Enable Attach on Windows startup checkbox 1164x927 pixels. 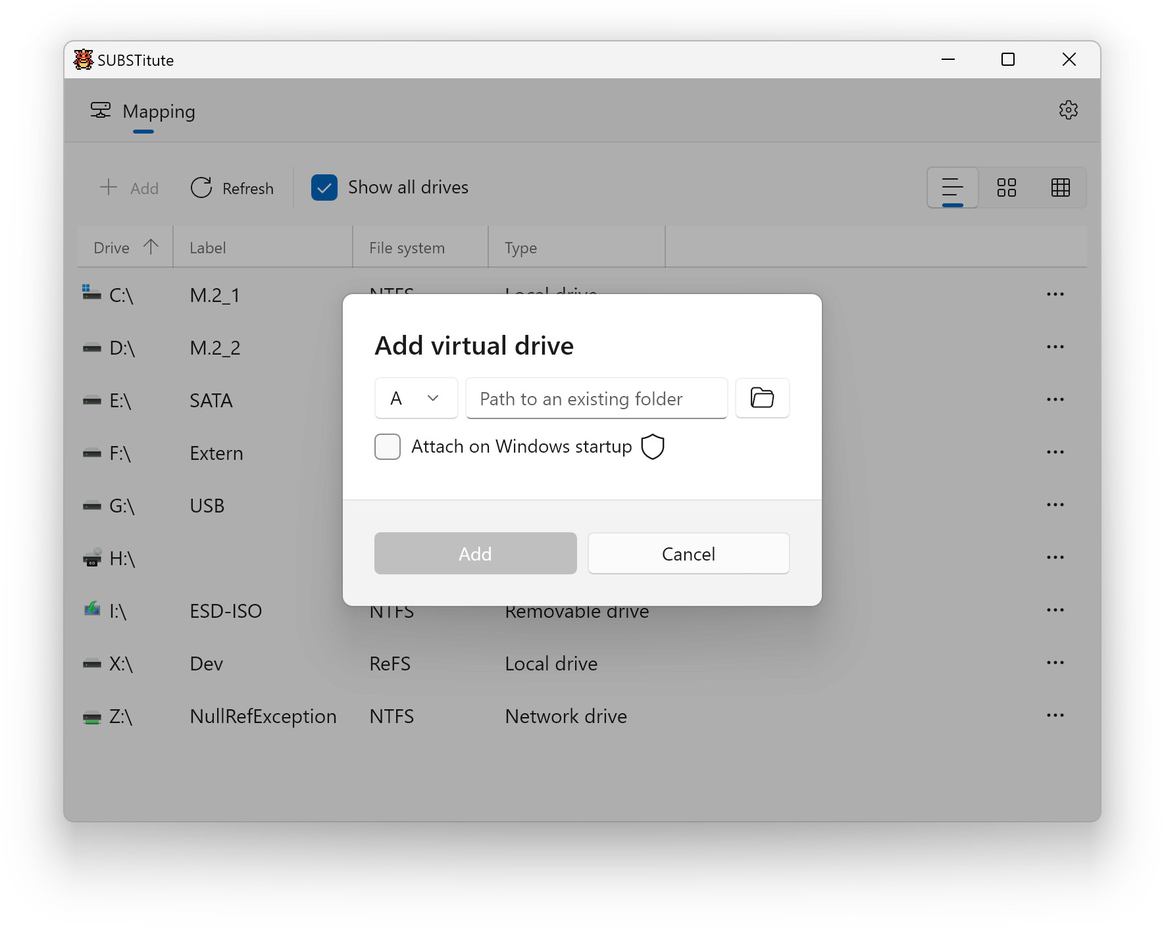(x=388, y=447)
